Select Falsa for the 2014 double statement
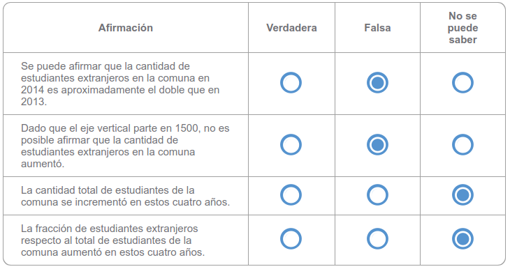The width and height of the screenshot is (510, 269). pos(377,83)
